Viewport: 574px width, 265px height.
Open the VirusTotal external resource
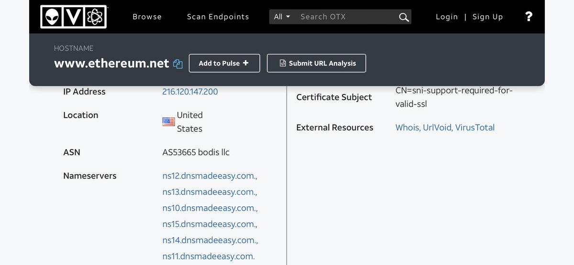click(x=475, y=127)
